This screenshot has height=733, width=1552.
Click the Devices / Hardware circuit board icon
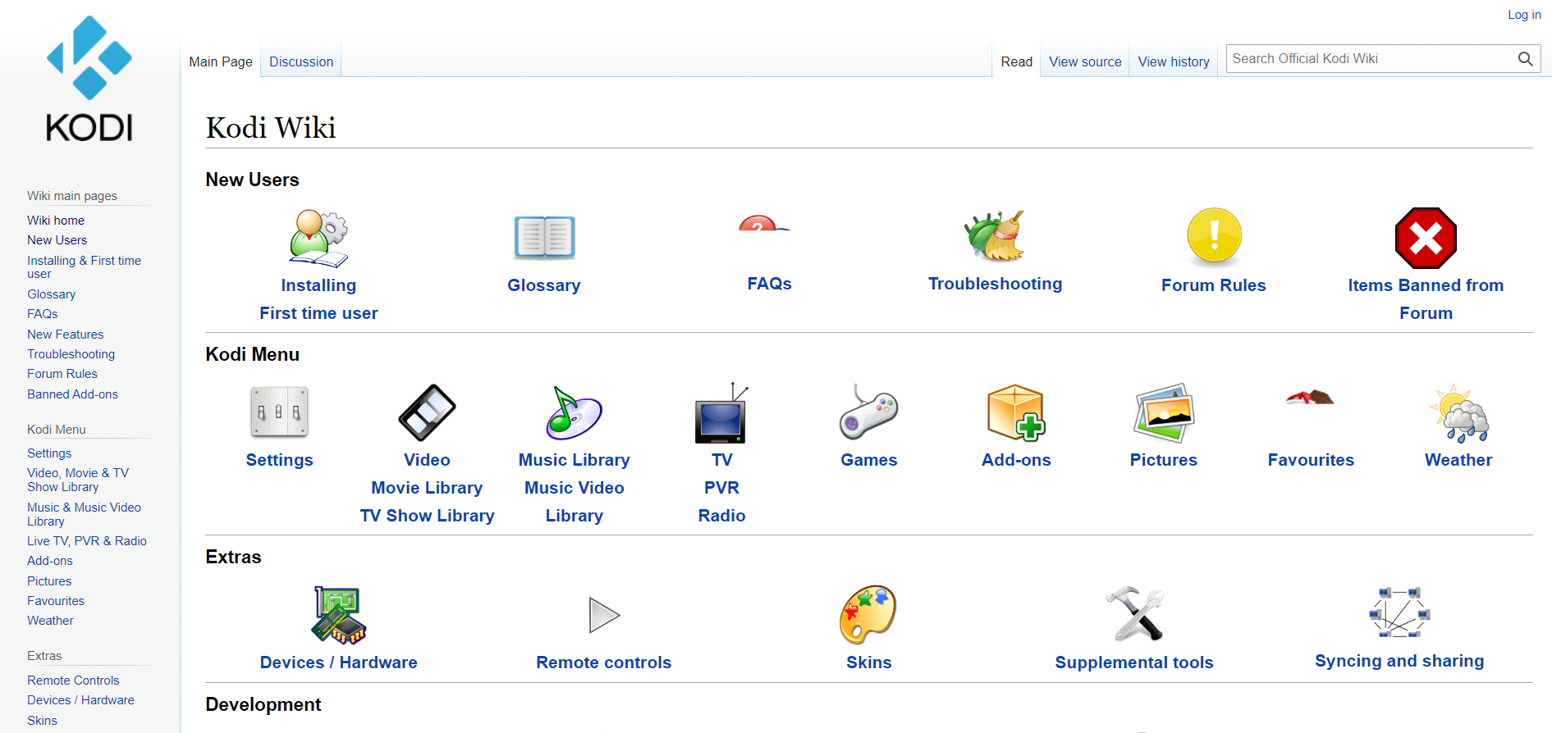pyautogui.click(x=338, y=615)
